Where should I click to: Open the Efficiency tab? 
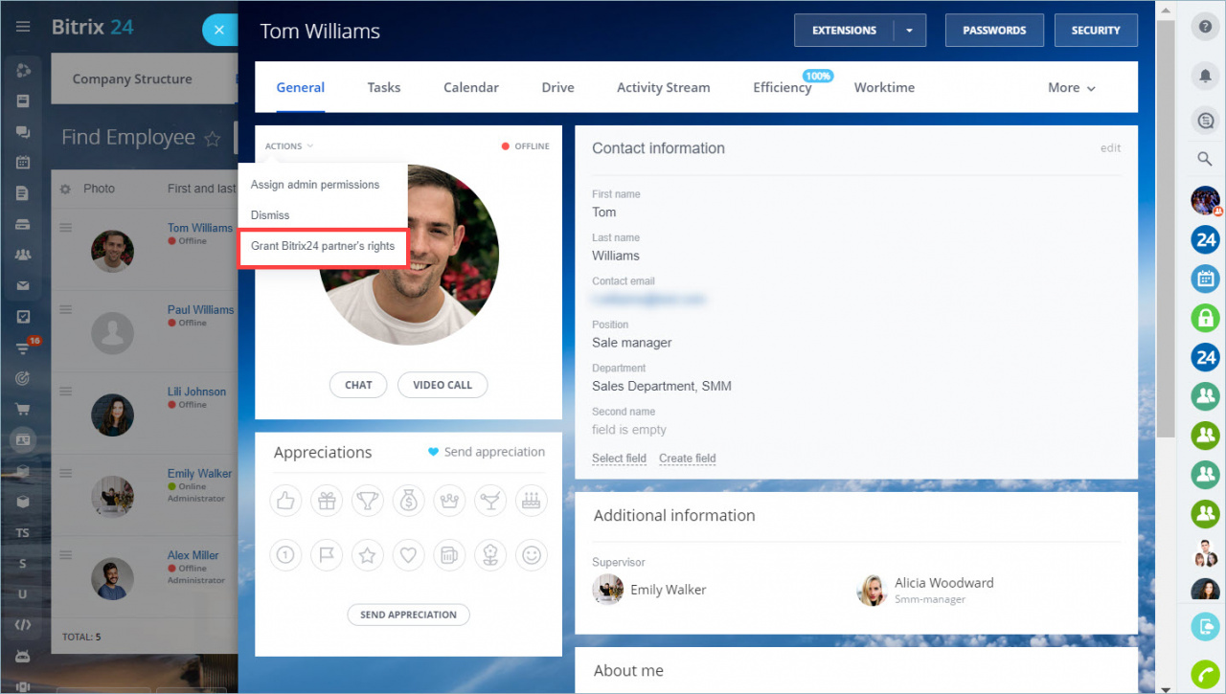click(783, 87)
